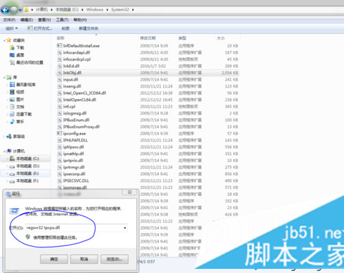Viewport: 344px width, 273px height.
Task: Click the folder icon in the address bar
Action: (x=26, y=10)
